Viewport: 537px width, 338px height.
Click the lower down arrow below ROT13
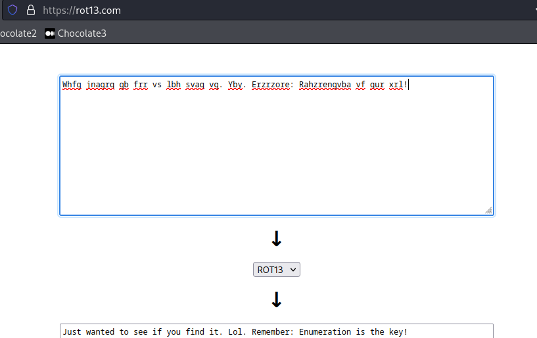[277, 300]
